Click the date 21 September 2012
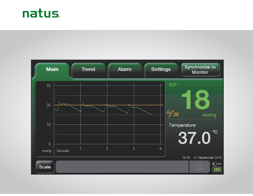The width and height of the screenshot is (253, 196). point(208,157)
